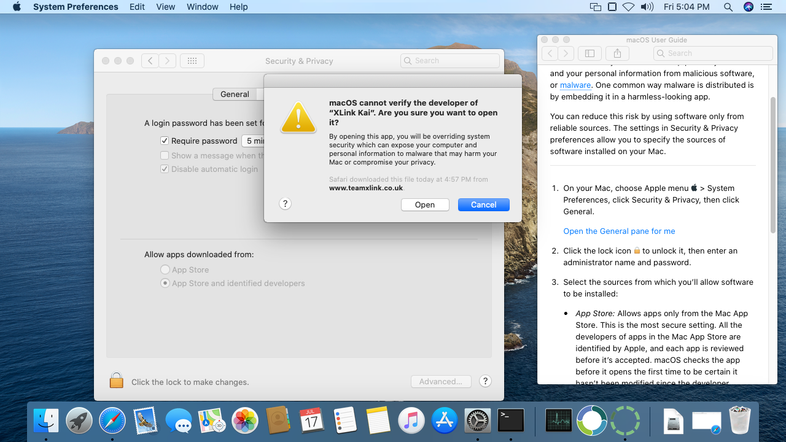Click the Cancel button in the dialog
This screenshot has width=786, height=442.
point(483,204)
